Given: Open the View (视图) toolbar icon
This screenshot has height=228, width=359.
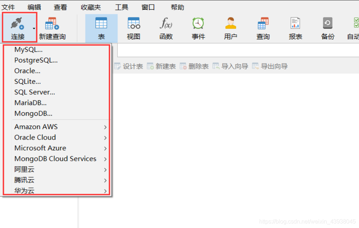Looking at the screenshot, I should pos(134,23).
